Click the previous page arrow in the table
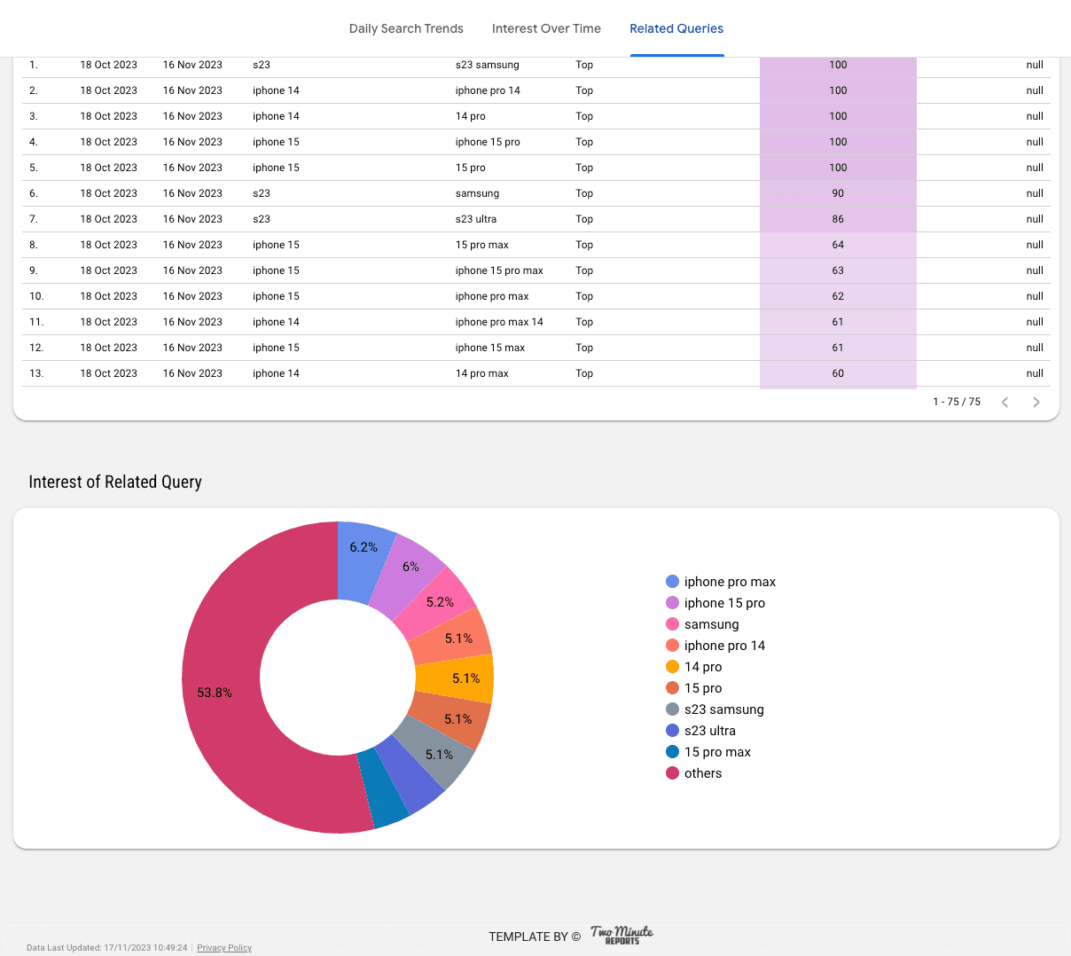The image size is (1071, 956). [x=1004, y=402]
